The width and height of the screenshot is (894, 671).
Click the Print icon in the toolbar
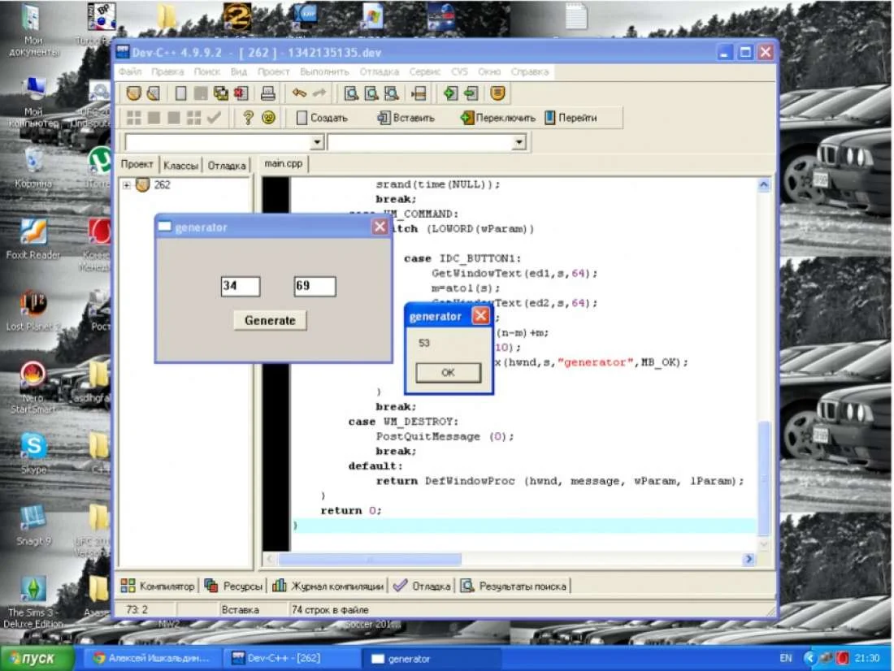[268, 93]
